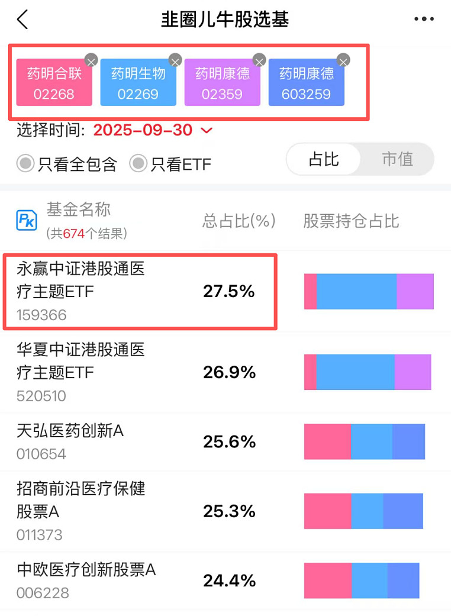
Task: Open fund 永赢中证港股通医疗主题ETF
Action: (81, 280)
